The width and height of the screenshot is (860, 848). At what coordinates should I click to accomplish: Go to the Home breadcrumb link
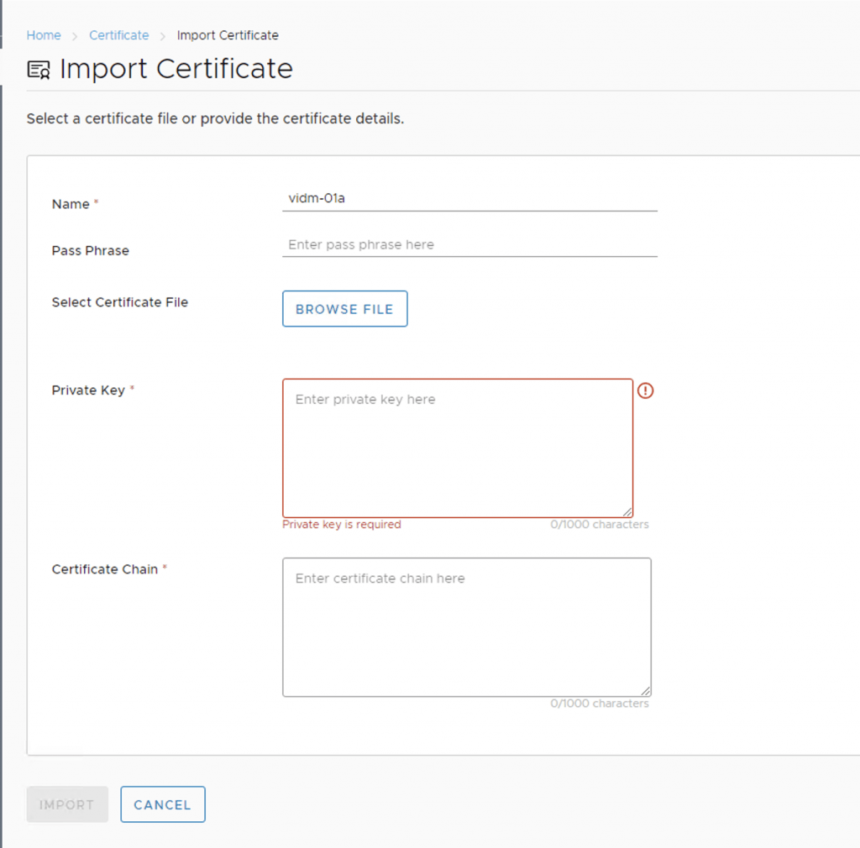tap(44, 35)
